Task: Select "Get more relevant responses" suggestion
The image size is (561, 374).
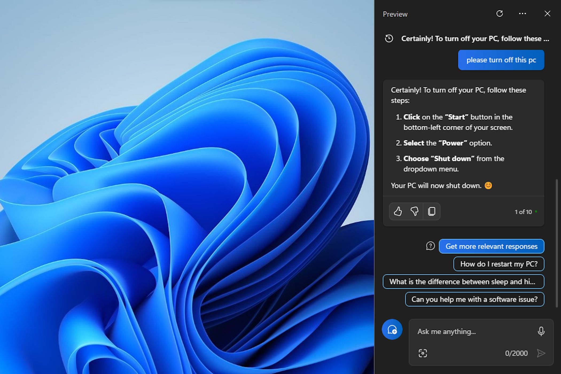Action: [x=491, y=246]
